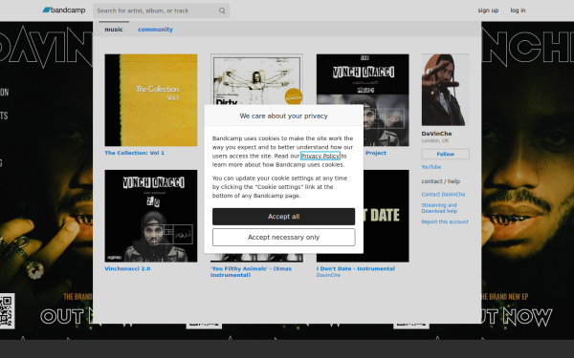Viewport: 574px width, 358px height.
Task: Click Report this account link
Action: 445,221
